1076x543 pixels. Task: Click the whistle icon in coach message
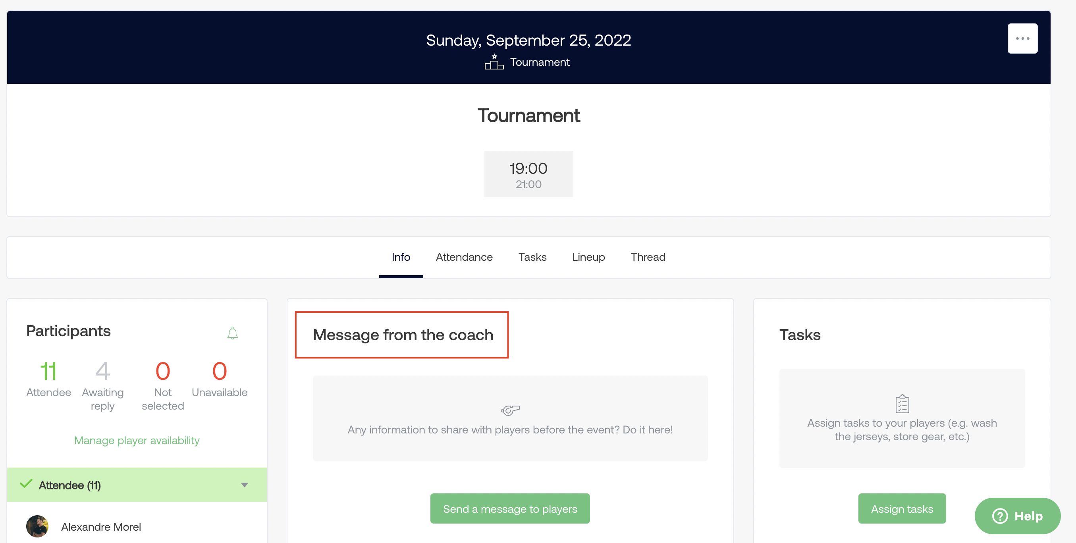[510, 410]
